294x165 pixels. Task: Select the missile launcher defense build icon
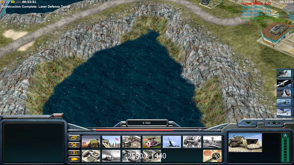(172, 142)
